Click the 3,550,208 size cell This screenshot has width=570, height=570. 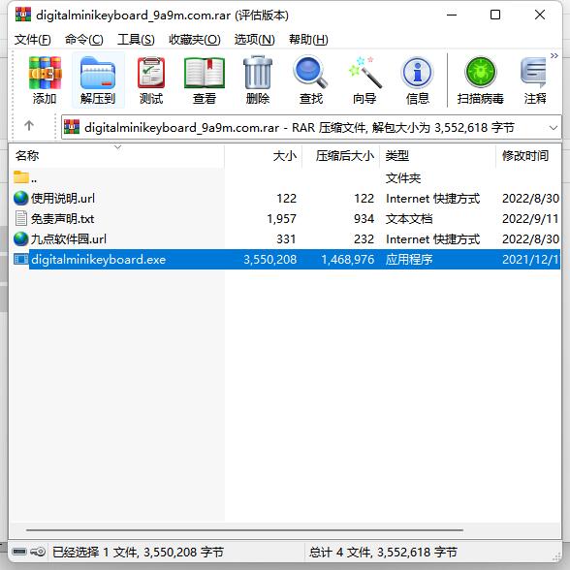click(270, 259)
